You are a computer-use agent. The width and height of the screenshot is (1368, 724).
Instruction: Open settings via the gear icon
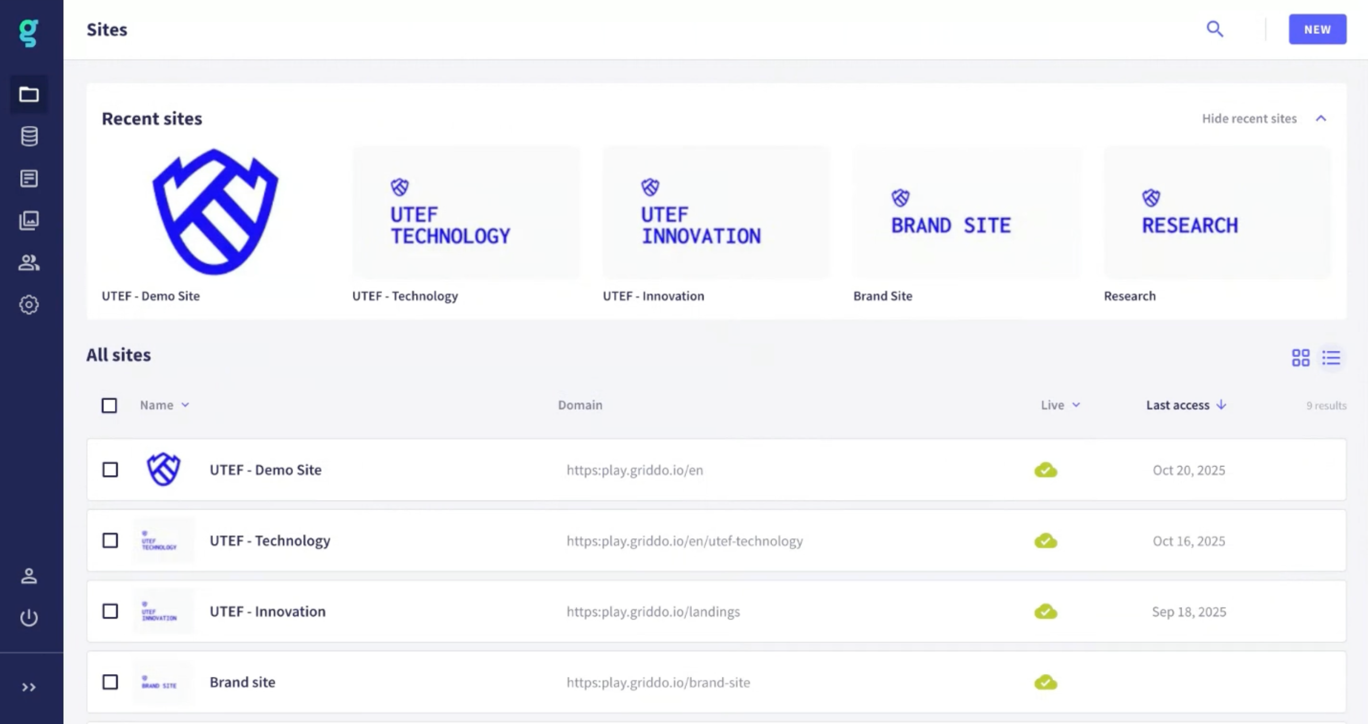[29, 305]
